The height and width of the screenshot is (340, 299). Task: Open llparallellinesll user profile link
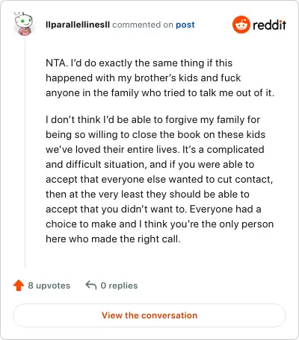click(78, 25)
